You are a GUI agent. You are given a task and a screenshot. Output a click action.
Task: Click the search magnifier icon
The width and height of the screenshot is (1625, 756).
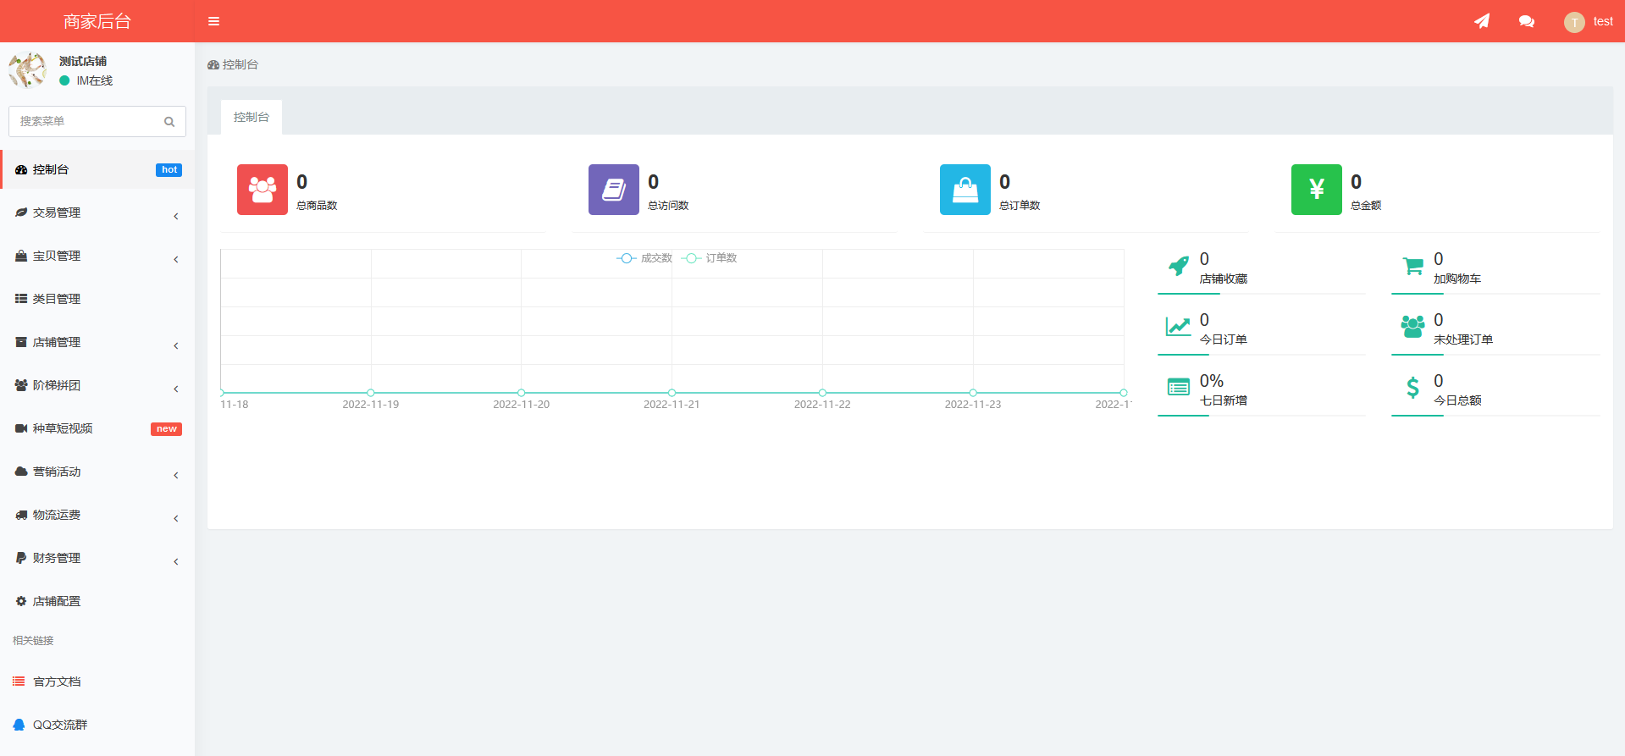click(x=169, y=122)
